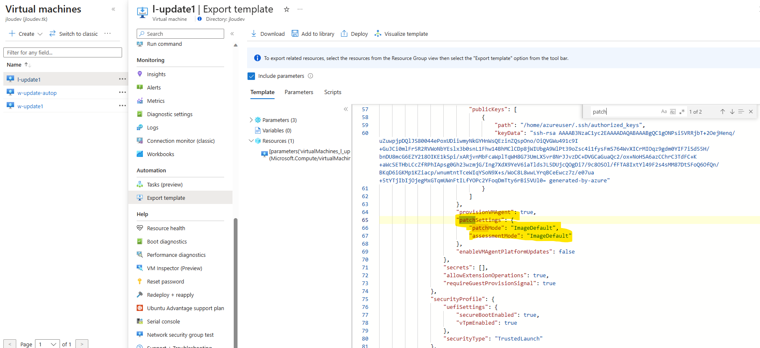Open more commands beside Switch to classic
The width and height of the screenshot is (760, 348).
coord(107,34)
